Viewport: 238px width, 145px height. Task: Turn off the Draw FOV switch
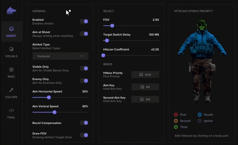click(84, 135)
